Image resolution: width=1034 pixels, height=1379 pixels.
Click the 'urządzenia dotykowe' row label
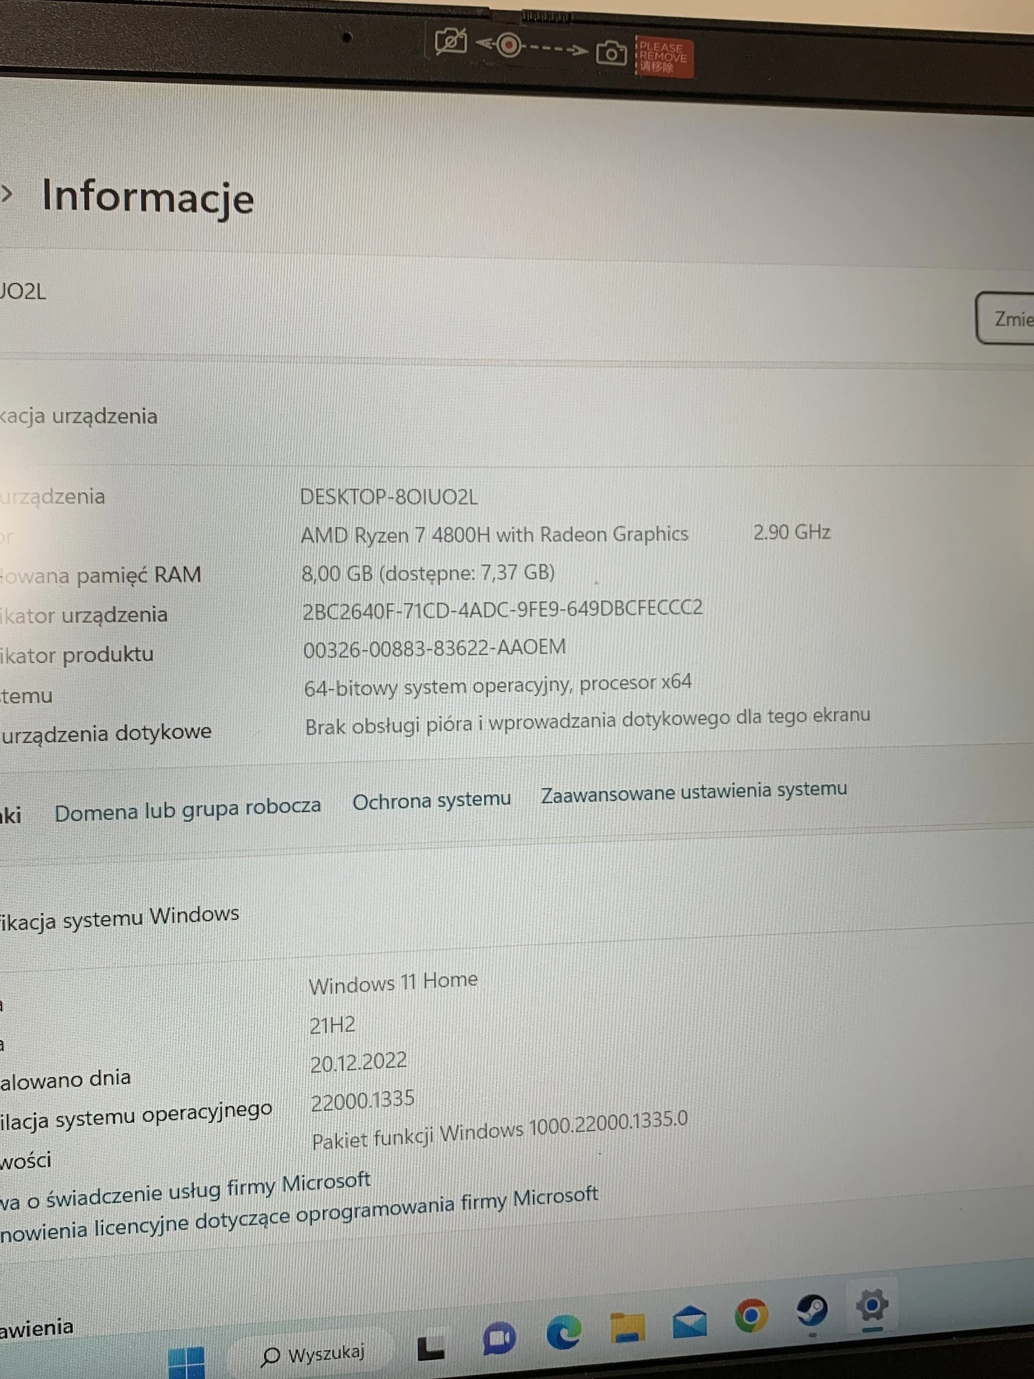(x=106, y=733)
